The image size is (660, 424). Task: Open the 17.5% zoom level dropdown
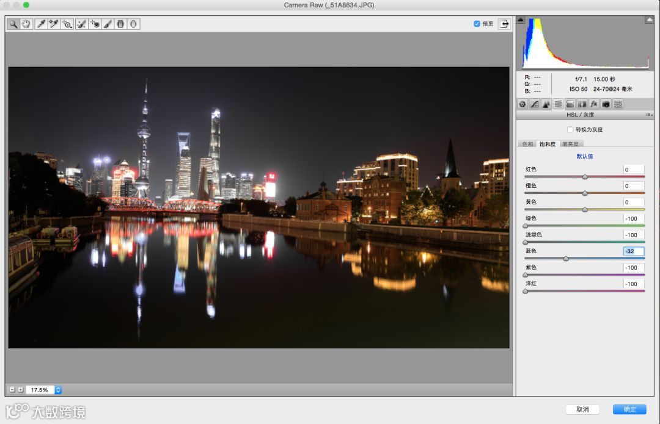[x=58, y=390]
